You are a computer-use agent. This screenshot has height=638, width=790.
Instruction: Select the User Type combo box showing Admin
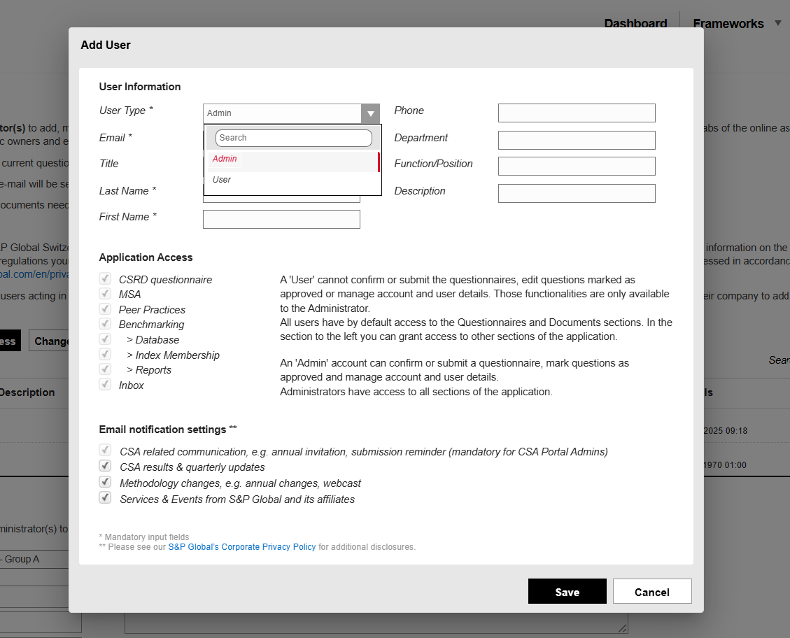[x=291, y=113]
